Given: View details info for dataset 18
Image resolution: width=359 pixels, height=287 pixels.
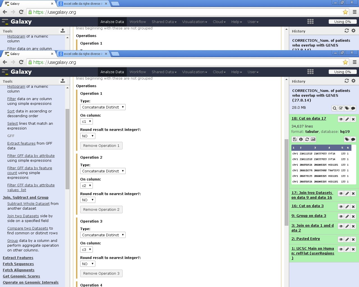Looking at the screenshot, I should point(301,139).
